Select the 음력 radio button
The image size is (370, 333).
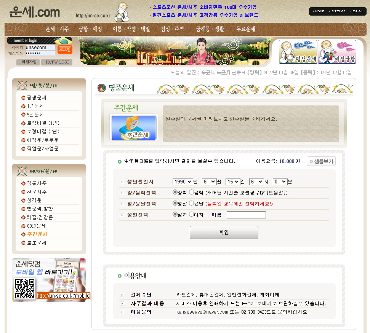(192, 193)
